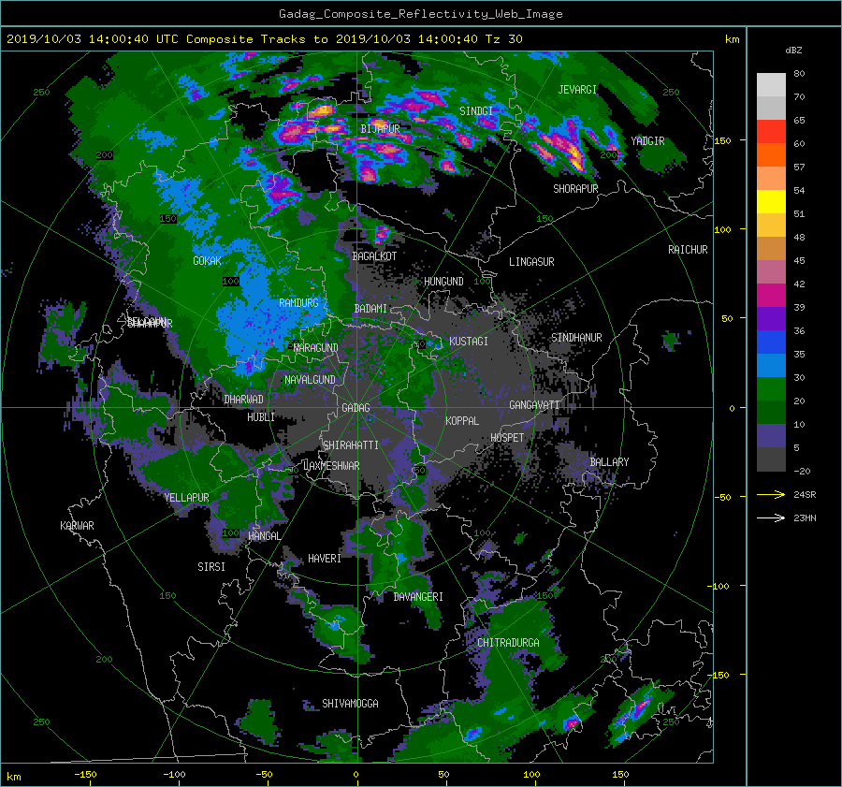Click the CHITRADURGA city label
Viewport: 842px width, 787px height.
click(x=509, y=643)
